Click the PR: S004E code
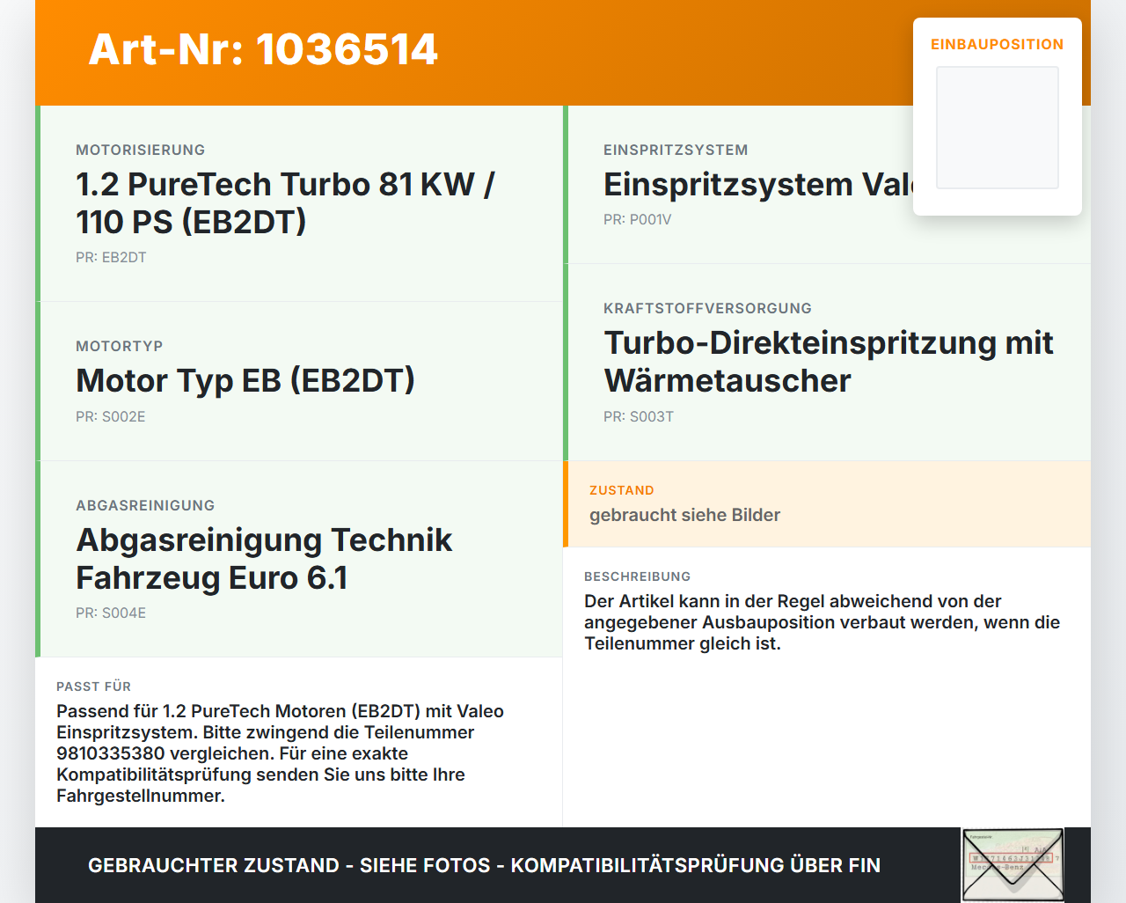Image resolution: width=1126 pixels, height=903 pixels. pyautogui.click(x=111, y=613)
